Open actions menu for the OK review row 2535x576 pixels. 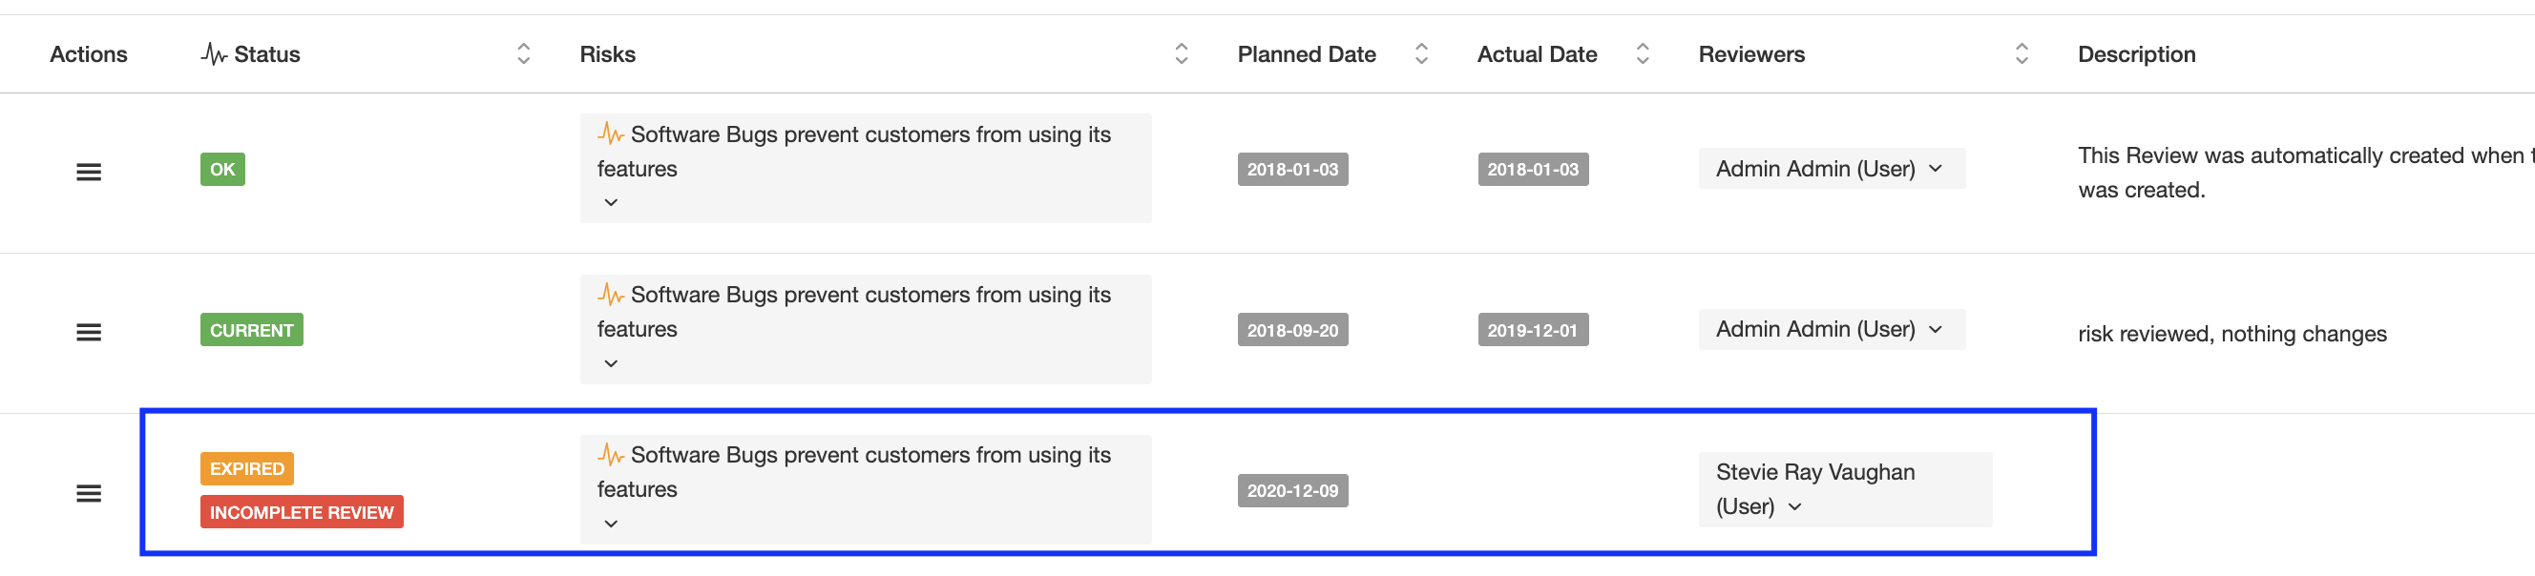pyautogui.click(x=89, y=172)
